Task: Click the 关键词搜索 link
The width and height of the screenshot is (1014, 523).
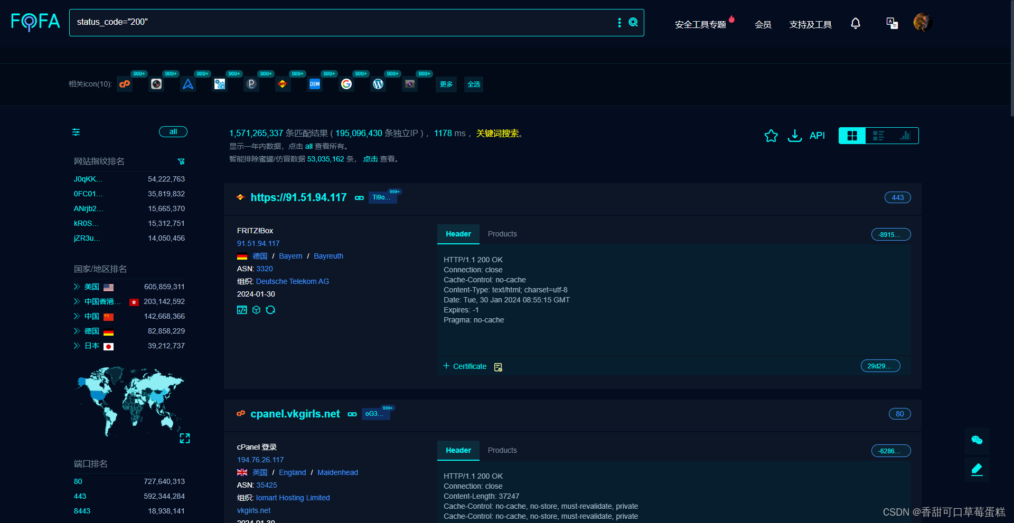Action: pos(497,134)
